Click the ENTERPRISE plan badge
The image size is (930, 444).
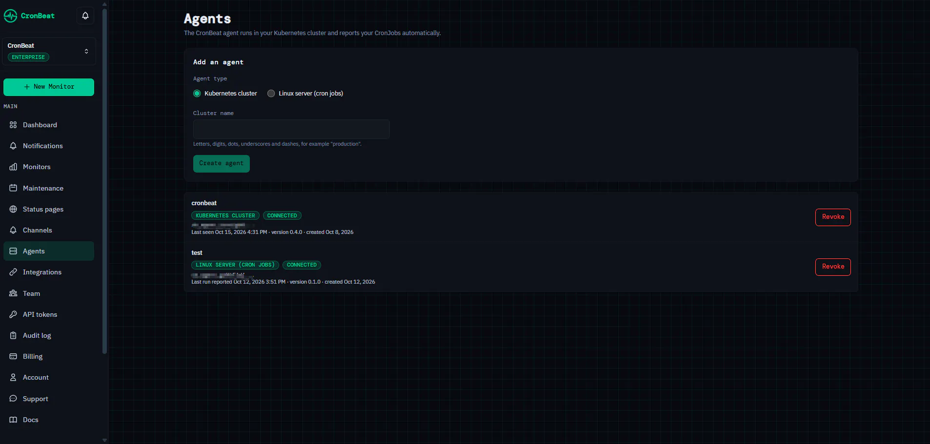click(28, 57)
